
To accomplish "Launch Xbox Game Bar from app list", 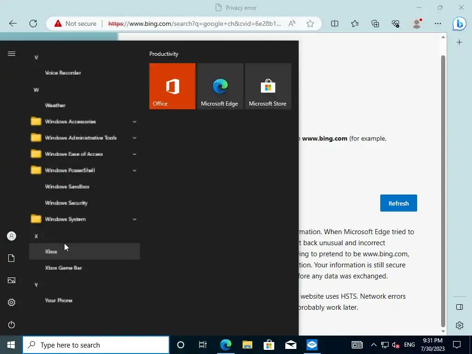I will pyautogui.click(x=84, y=268).
